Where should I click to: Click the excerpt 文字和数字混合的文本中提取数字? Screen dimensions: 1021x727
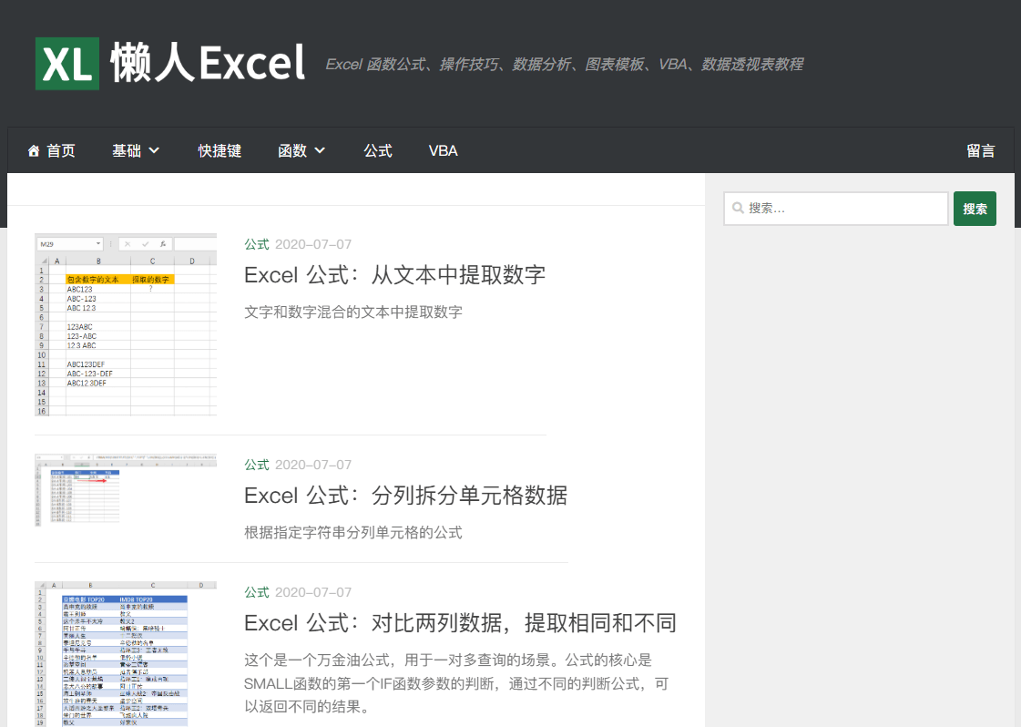(x=353, y=312)
